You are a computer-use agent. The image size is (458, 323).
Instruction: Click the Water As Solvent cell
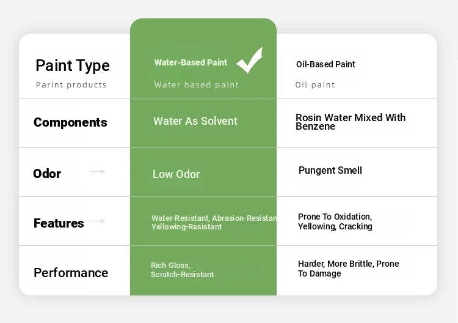(x=195, y=121)
